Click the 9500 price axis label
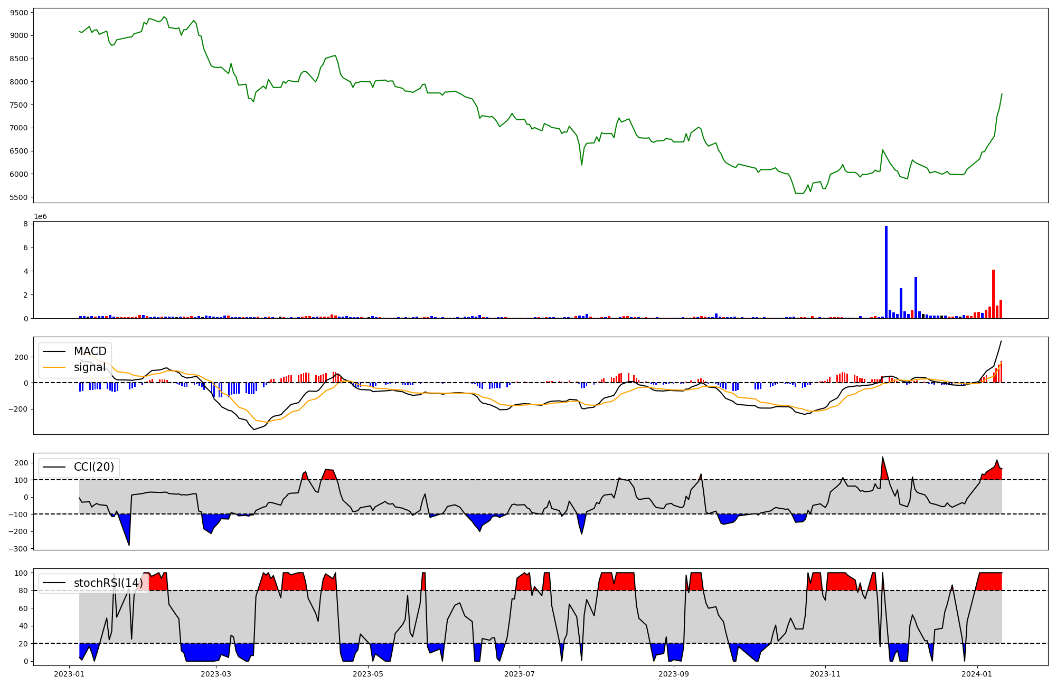 pyautogui.click(x=18, y=13)
